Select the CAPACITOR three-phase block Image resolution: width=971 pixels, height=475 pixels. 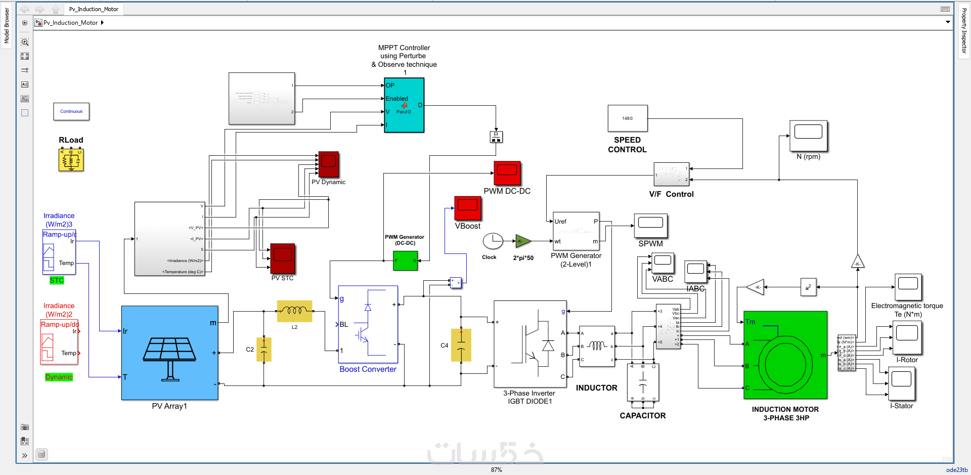click(x=643, y=382)
